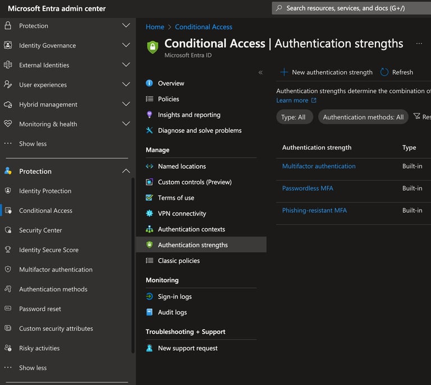Click the Conditional Access shield logo
431x385 pixels.
[x=153, y=47]
